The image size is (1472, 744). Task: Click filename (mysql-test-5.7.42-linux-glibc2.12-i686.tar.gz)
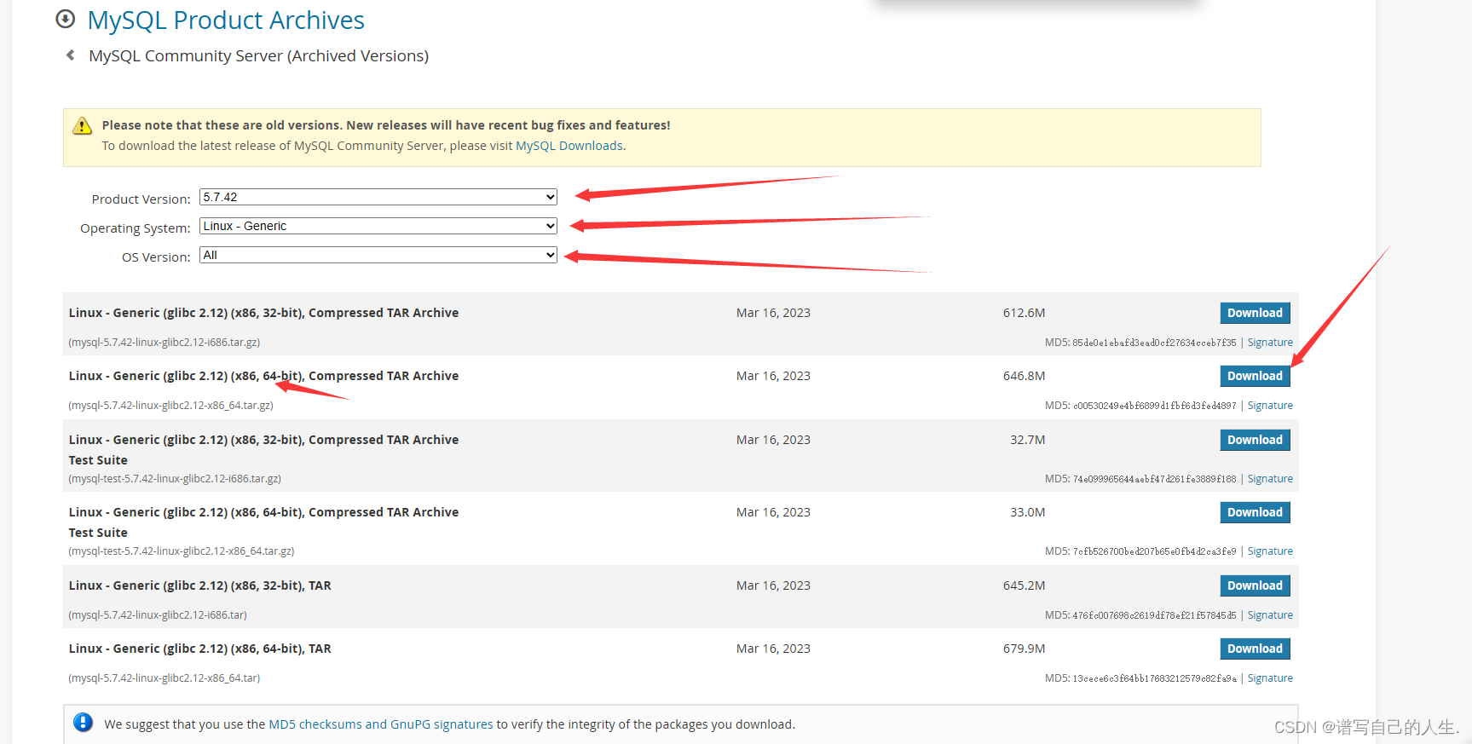point(175,479)
